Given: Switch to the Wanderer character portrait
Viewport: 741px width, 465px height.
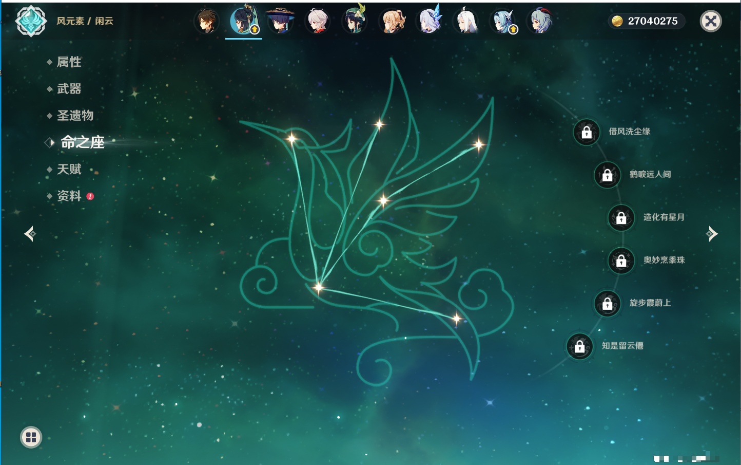Looking at the screenshot, I should coord(280,22).
